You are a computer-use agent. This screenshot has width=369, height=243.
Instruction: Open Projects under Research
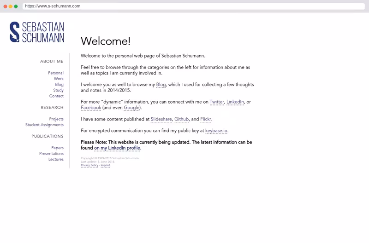click(56, 119)
